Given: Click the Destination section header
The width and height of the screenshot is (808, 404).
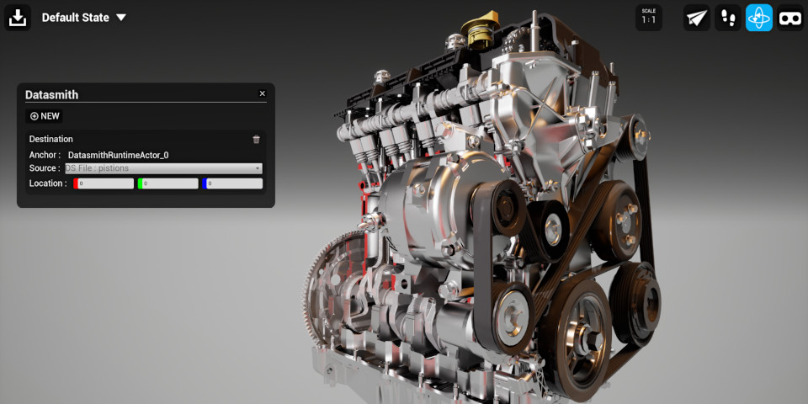Looking at the screenshot, I should [51, 139].
